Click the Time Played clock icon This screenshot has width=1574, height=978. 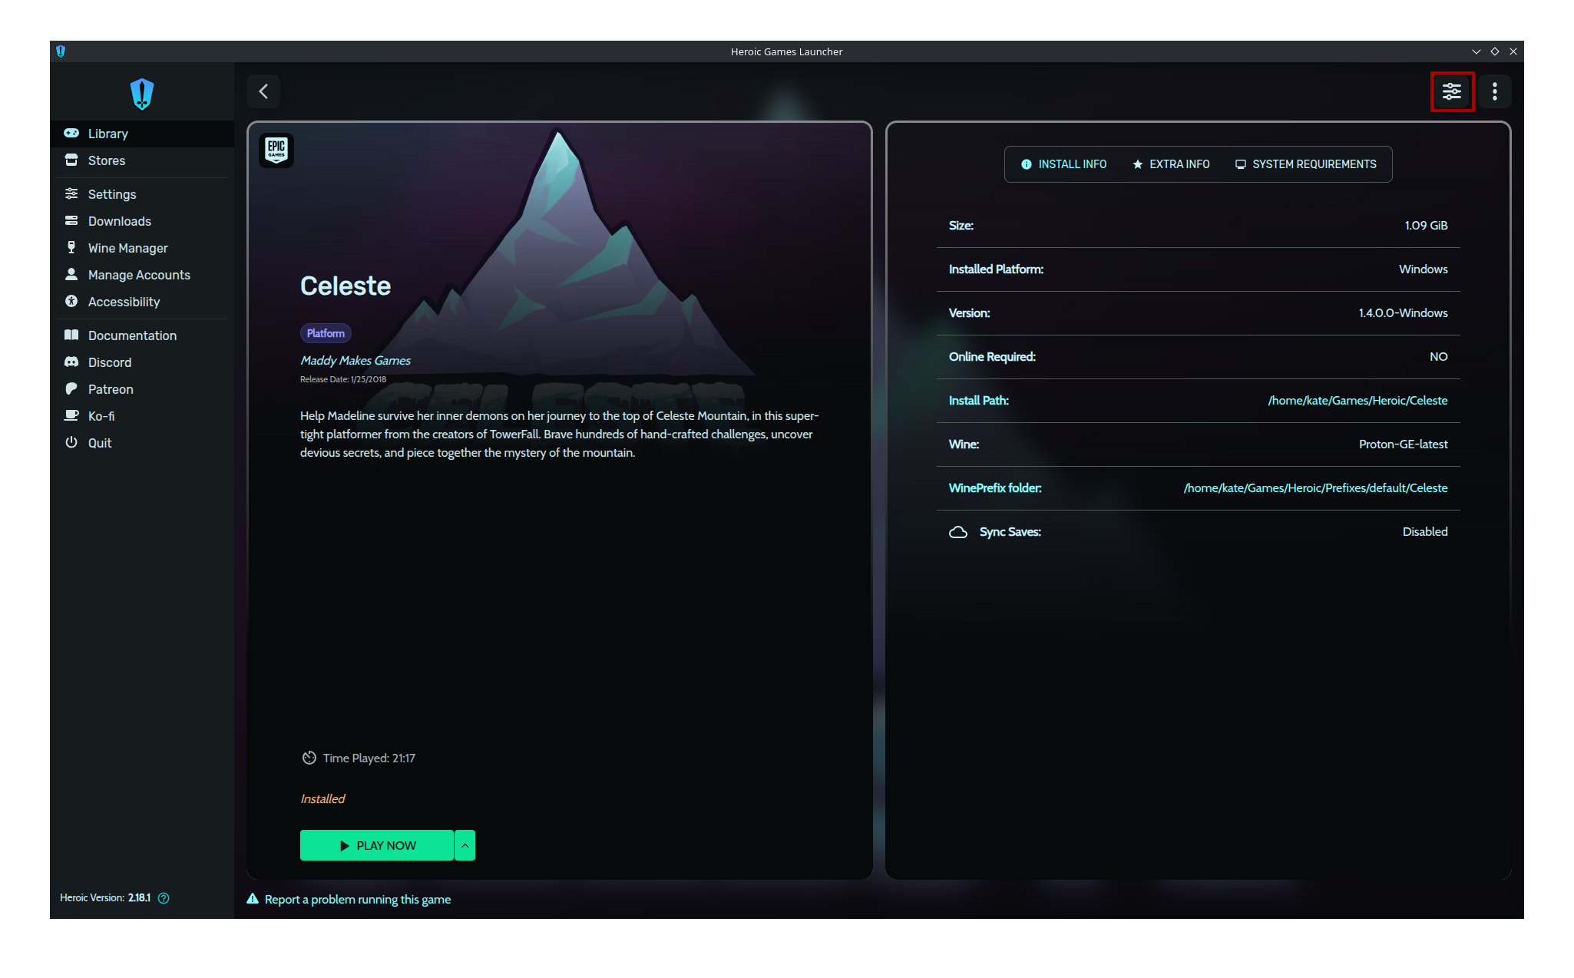point(309,758)
